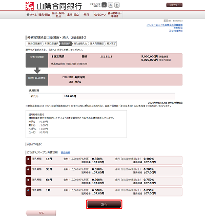Image resolution: width=205 pixels, height=222 pixels.
Task: Select the small font size button
Action: tap(105, 5)
